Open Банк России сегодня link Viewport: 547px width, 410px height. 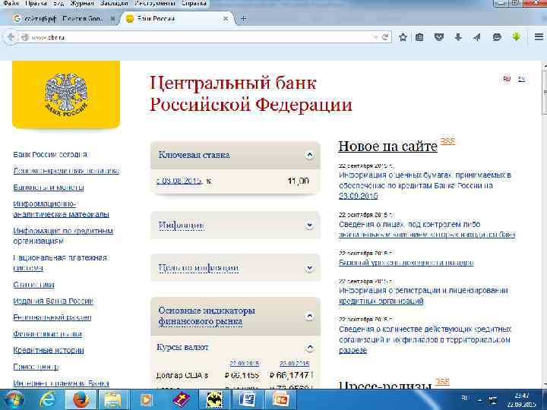50,154
